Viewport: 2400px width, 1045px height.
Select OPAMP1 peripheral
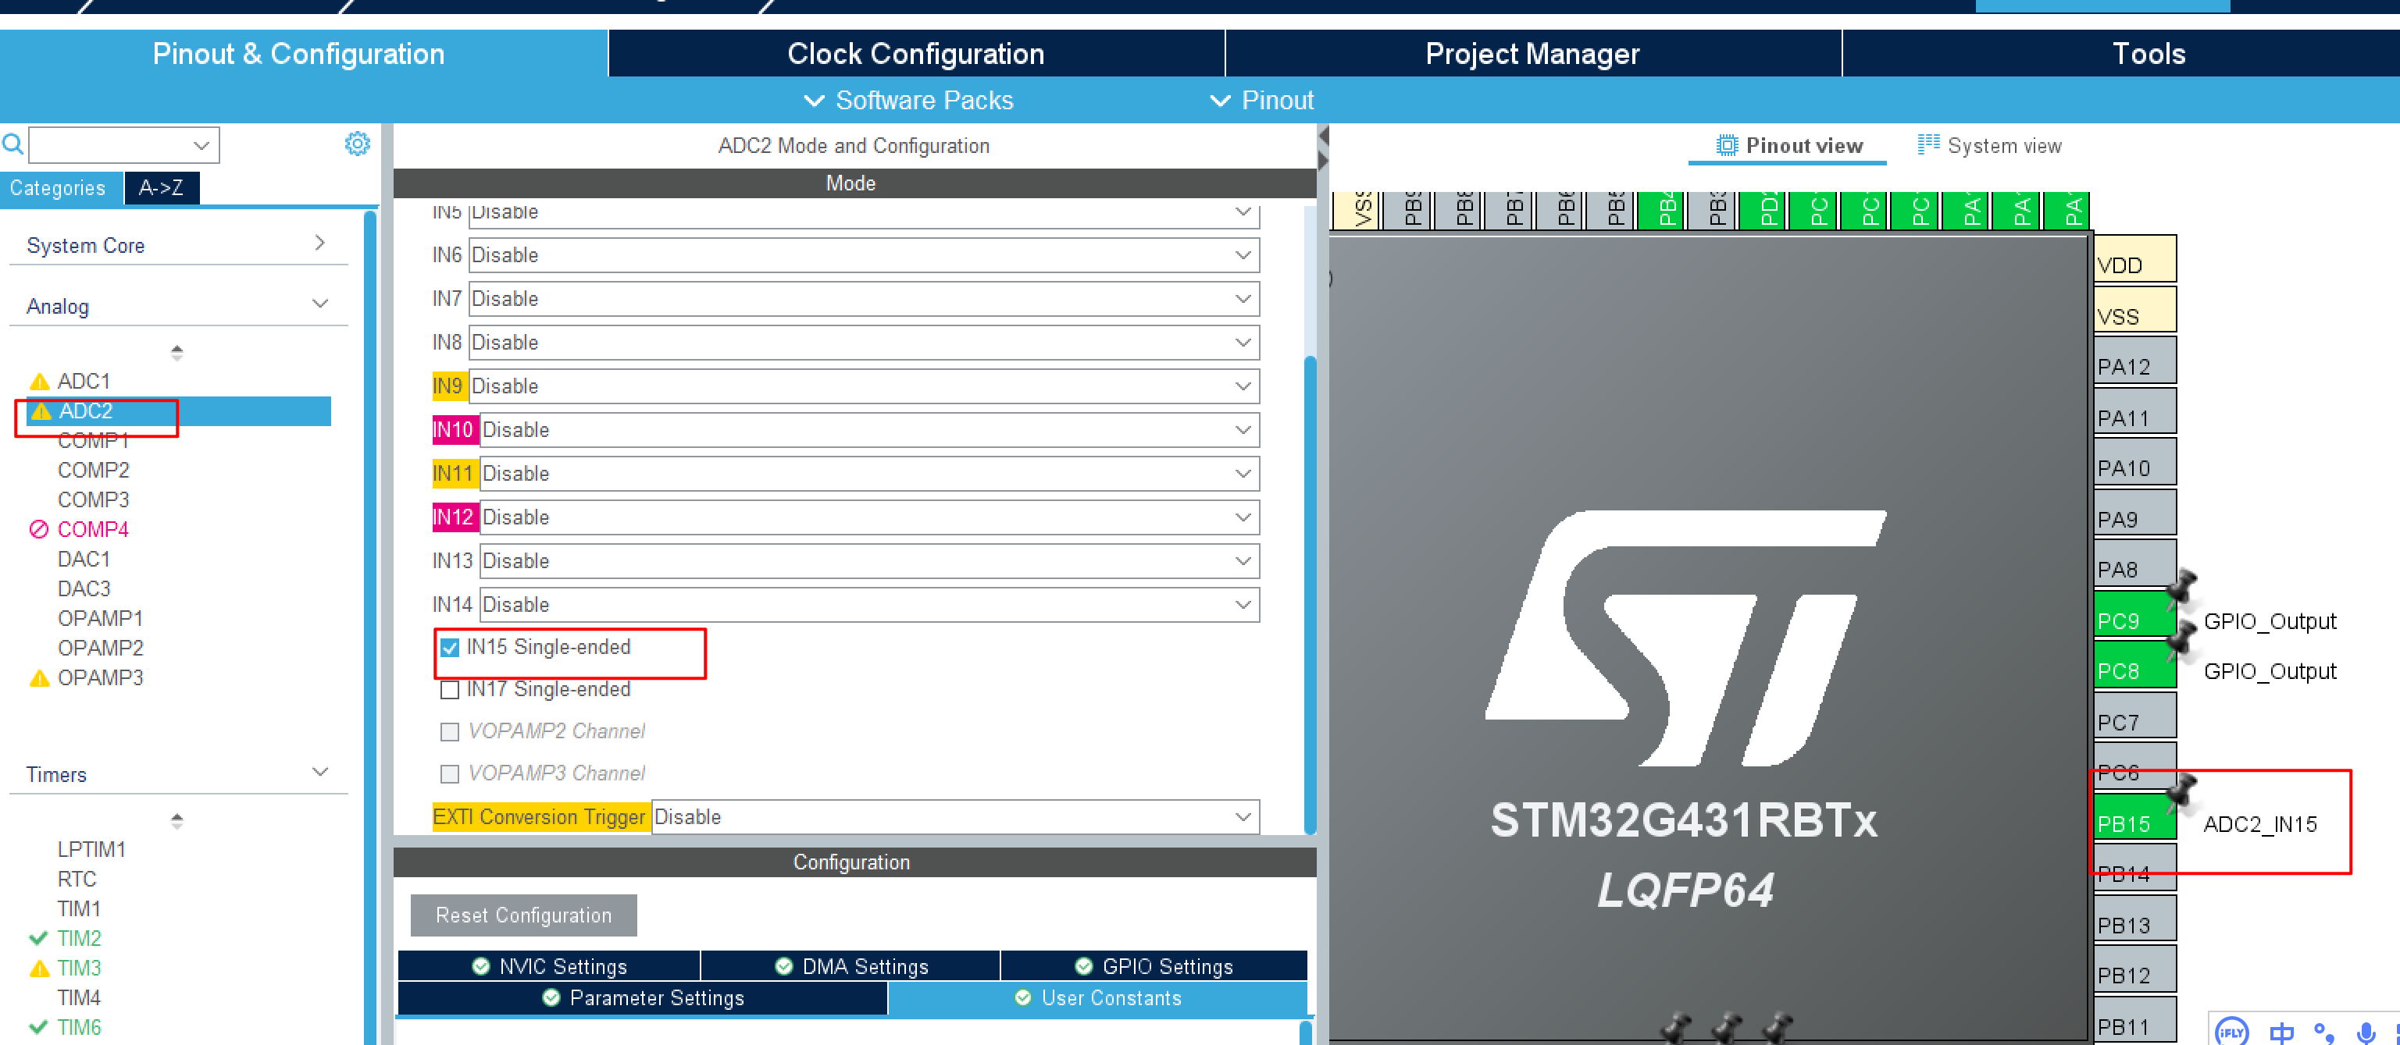(x=101, y=618)
